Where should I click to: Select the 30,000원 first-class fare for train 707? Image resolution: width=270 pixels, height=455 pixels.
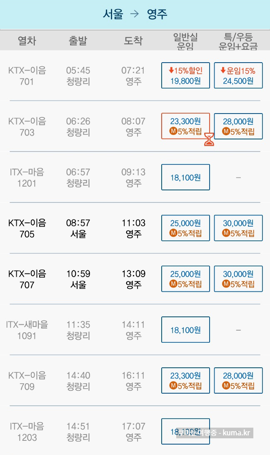238,279
